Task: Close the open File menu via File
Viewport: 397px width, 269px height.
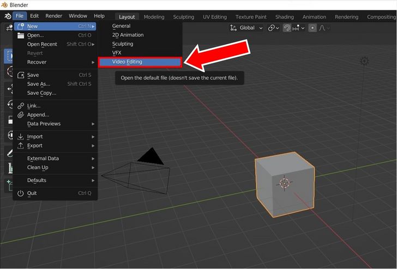Action: (20, 16)
